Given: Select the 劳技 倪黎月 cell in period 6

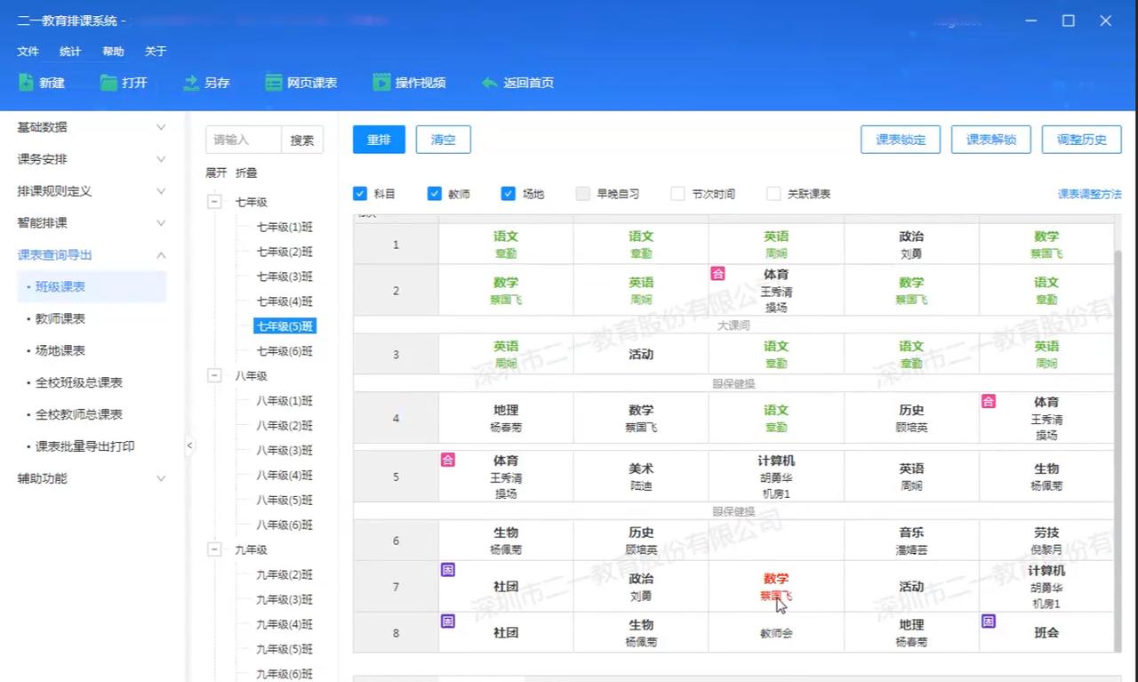Looking at the screenshot, I should [x=1046, y=541].
